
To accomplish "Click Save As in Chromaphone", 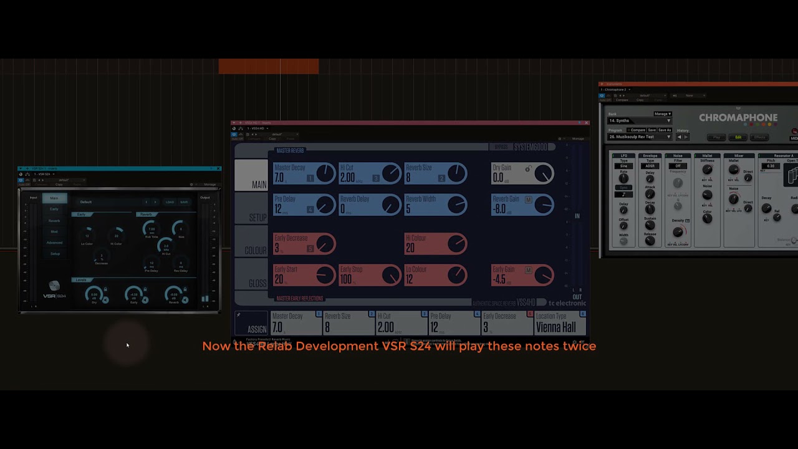I will 665,130.
